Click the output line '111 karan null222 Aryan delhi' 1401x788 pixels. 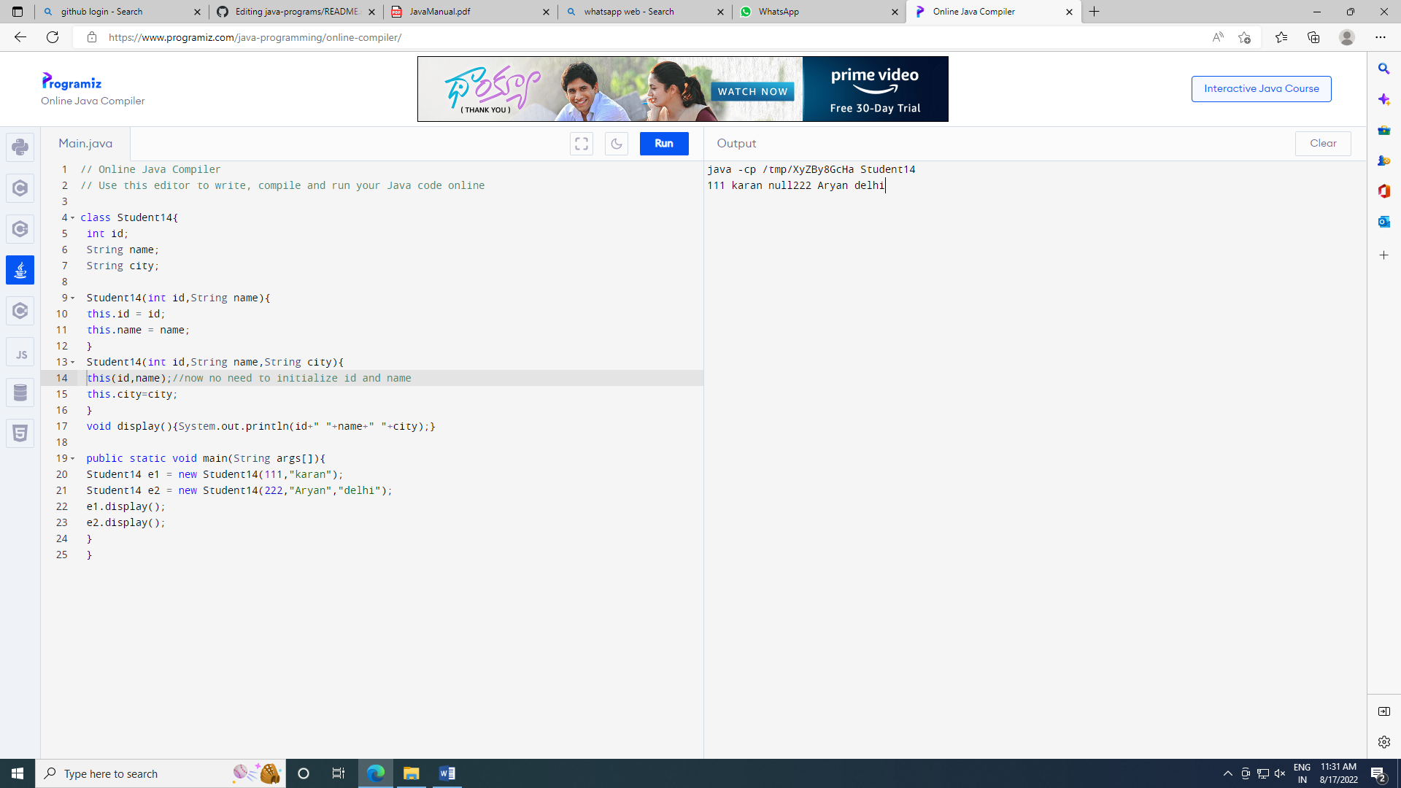[796, 185]
